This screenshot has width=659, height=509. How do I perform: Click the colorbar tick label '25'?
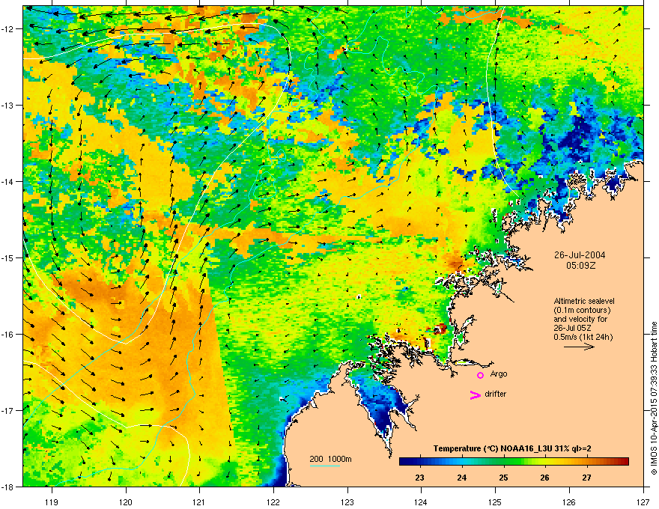click(503, 478)
